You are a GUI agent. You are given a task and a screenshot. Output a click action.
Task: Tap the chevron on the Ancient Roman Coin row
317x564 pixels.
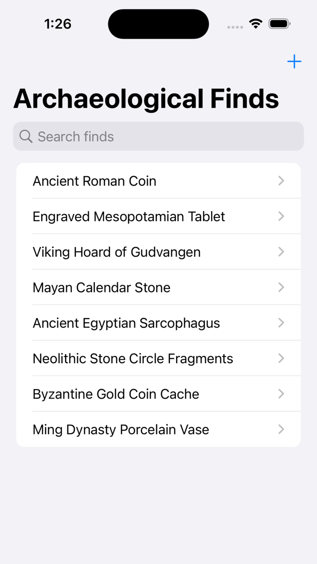pyautogui.click(x=281, y=180)
